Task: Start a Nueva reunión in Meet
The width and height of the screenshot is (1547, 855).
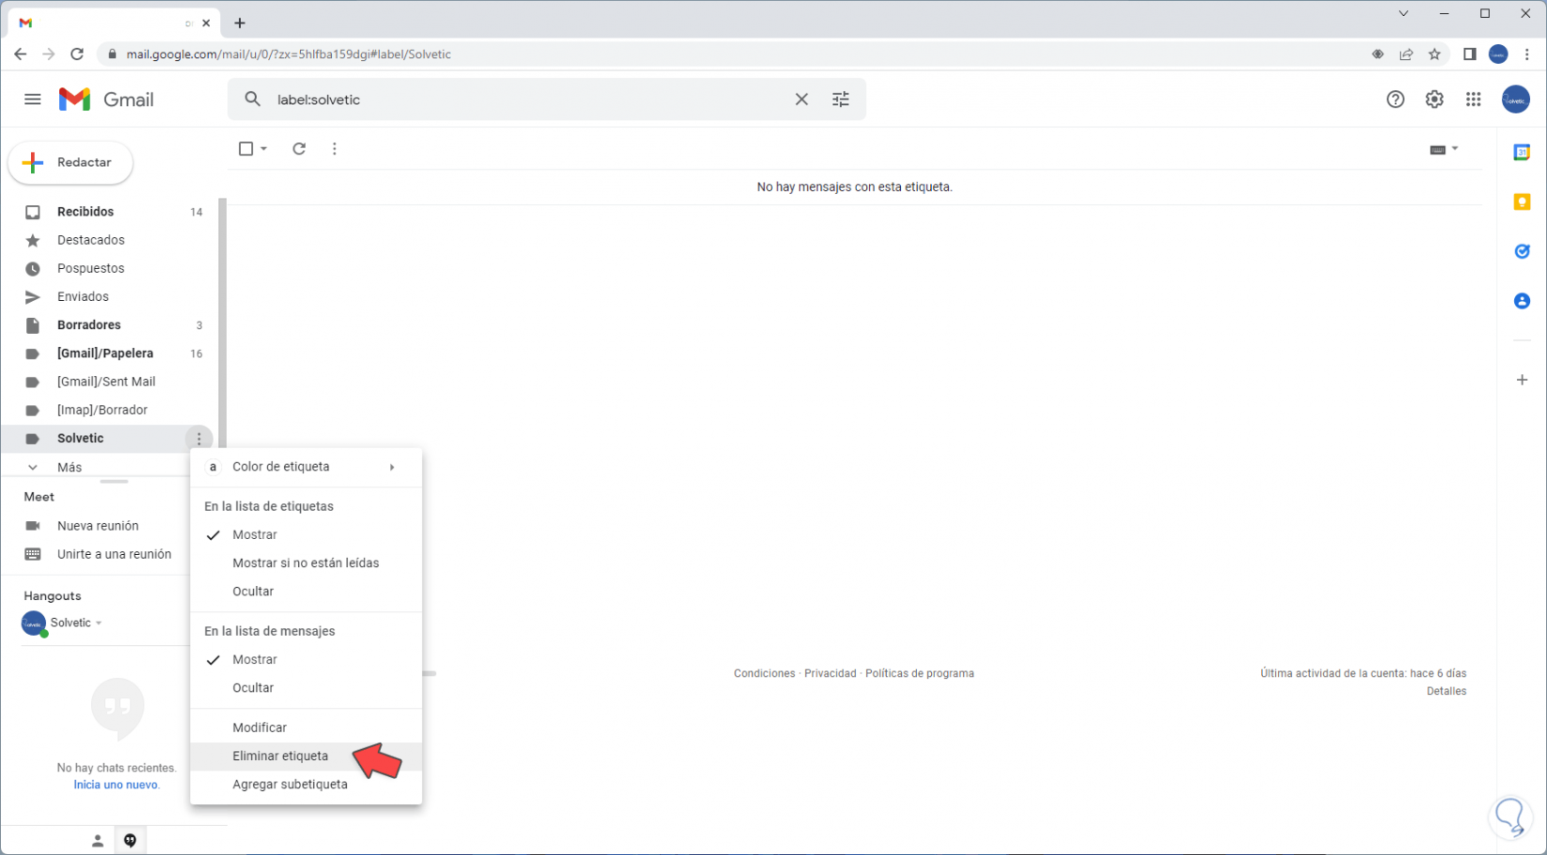Action: (98, 526)
